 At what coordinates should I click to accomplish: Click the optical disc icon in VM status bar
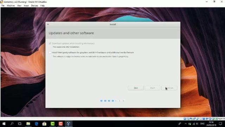point(188,119)
